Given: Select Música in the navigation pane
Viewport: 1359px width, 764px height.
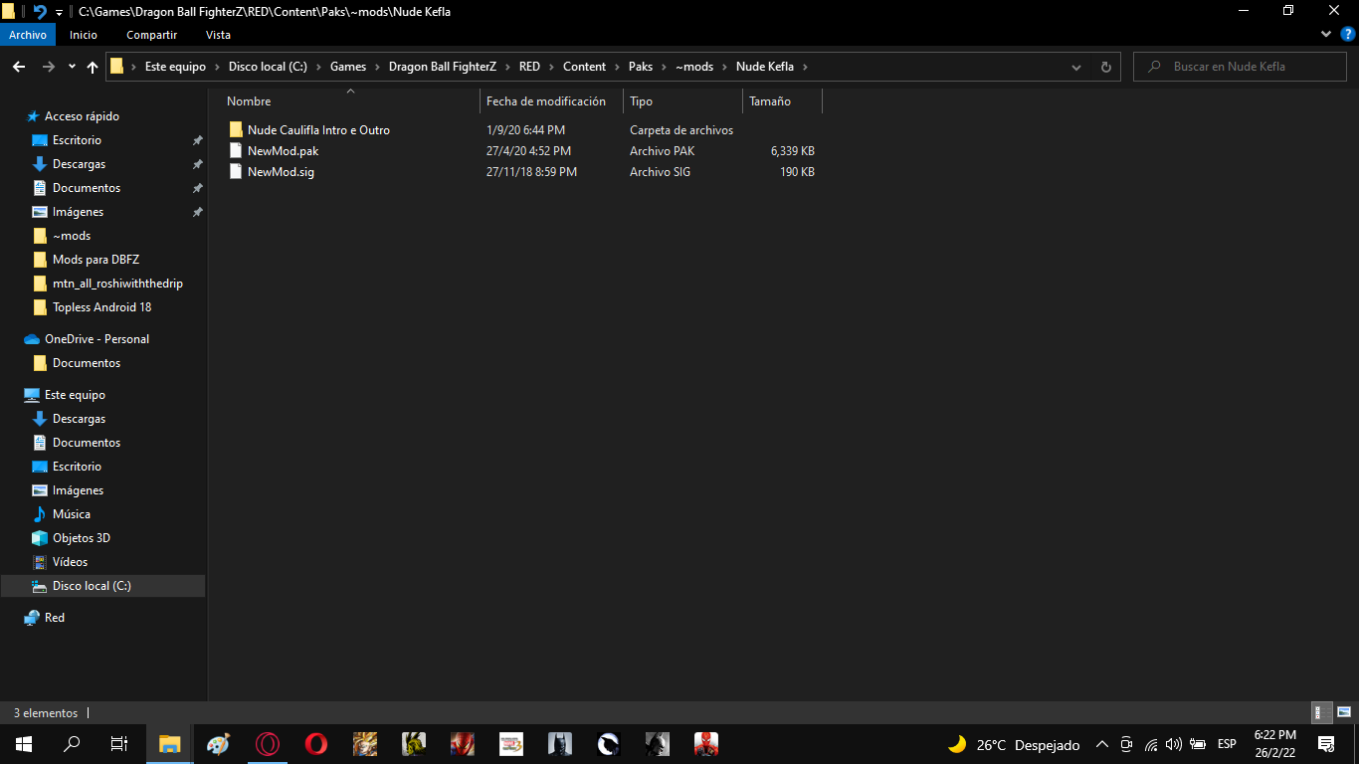Looking at the screenshot, I should pos(71,514).
